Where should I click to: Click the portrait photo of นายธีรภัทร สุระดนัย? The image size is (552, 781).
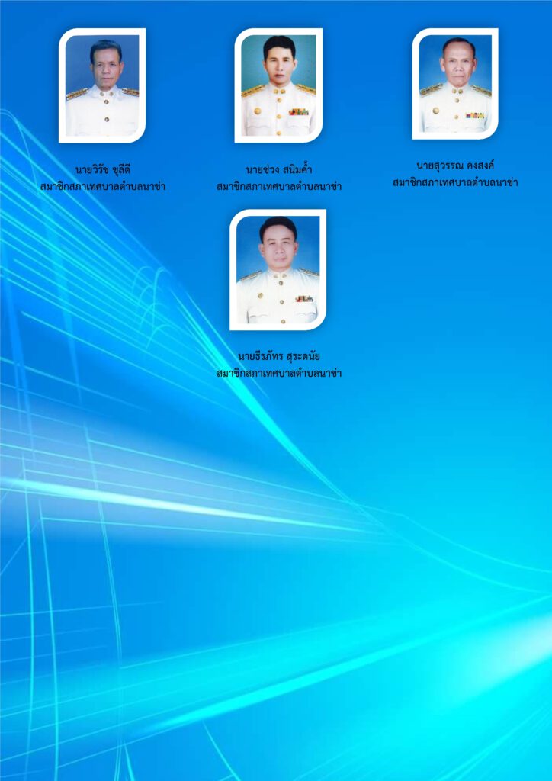(278, 269)
